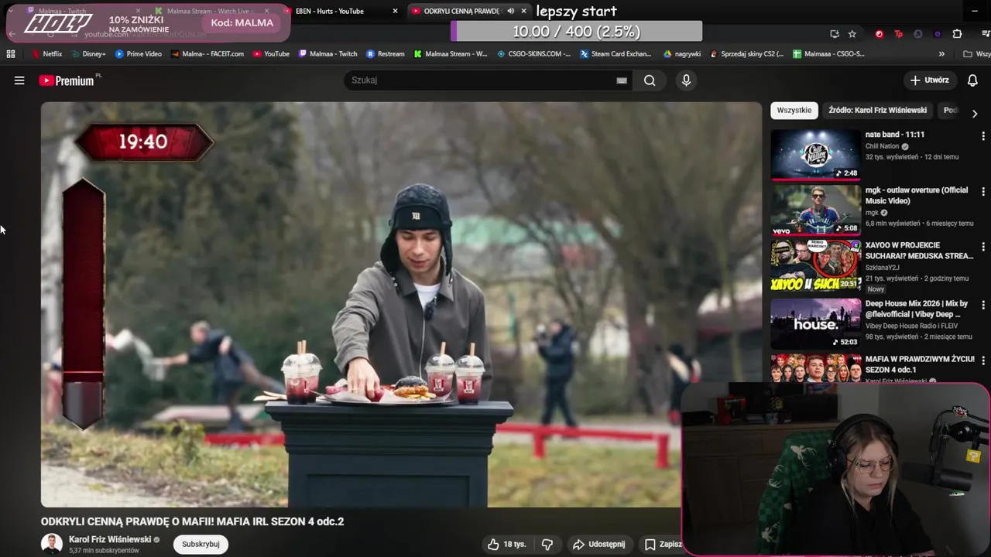Open the Windows apps grid in bookmarks bar
Viewport: 991px width, 557px height.
pyautogui.click(x=11, y=54)
